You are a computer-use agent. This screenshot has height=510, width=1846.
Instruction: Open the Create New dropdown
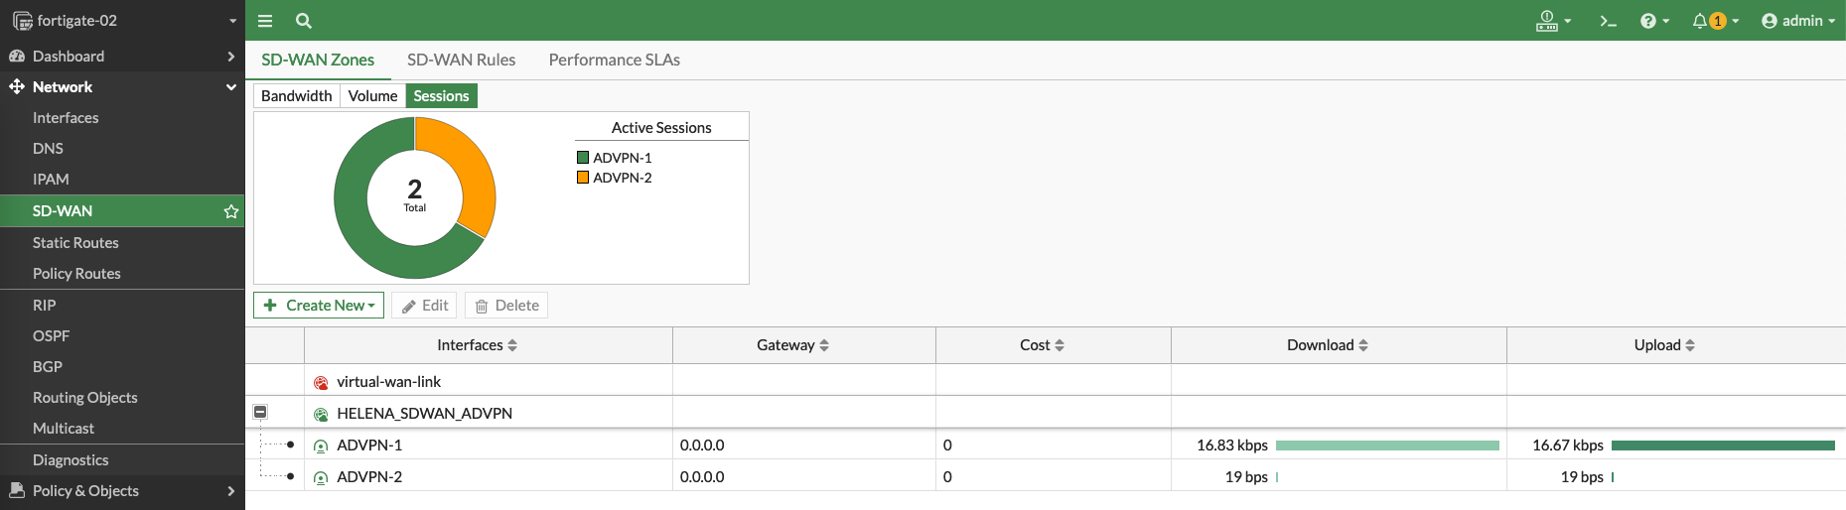320,306
